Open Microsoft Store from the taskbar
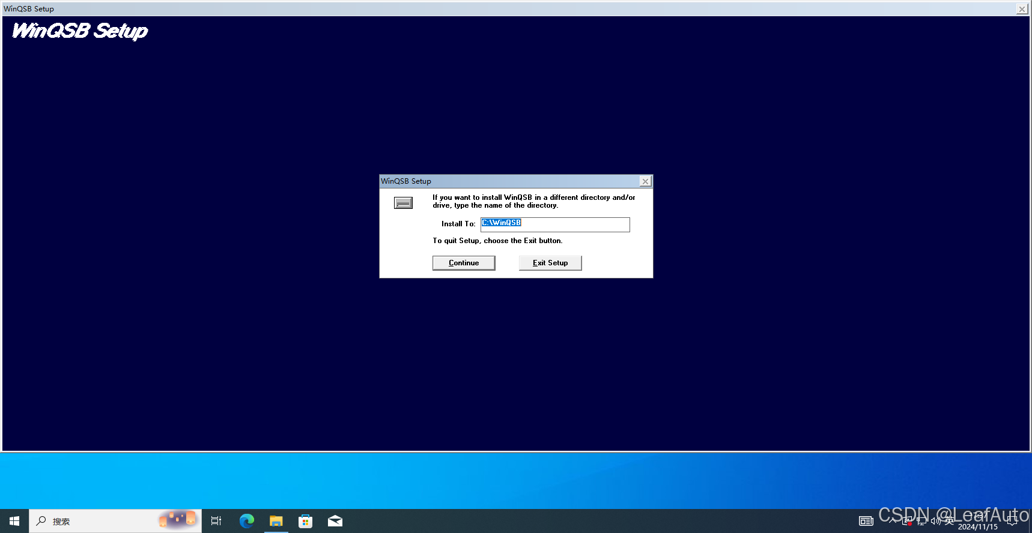Image resolution: width=1032 pixels, height=533 pixels. (306, 521)
